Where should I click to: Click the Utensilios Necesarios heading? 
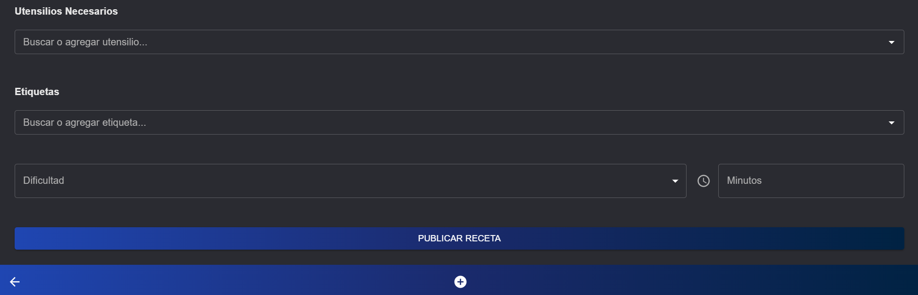click(x=66, y=11)
